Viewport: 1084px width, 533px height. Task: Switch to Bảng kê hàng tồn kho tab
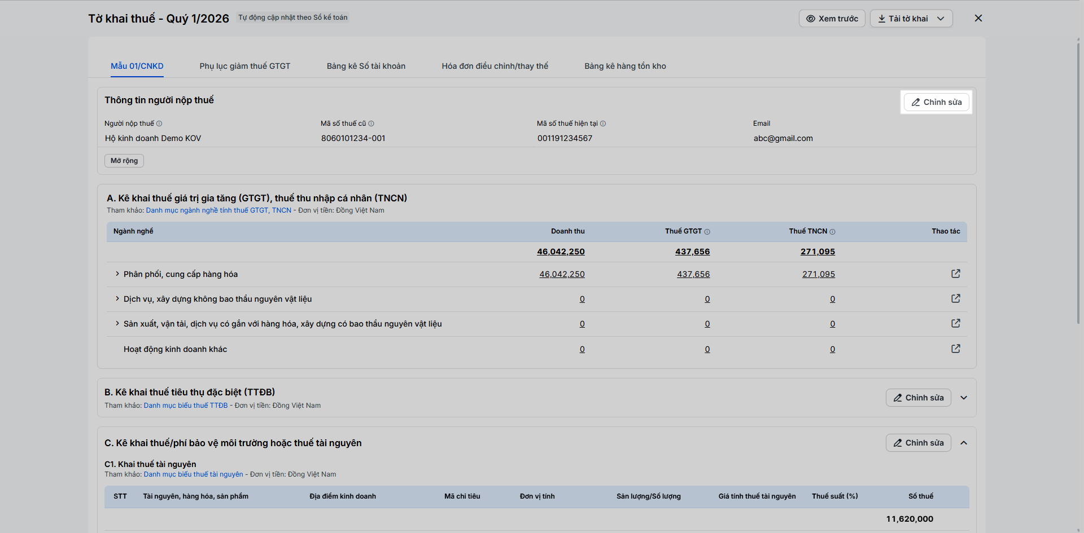[x=625, y=66]
